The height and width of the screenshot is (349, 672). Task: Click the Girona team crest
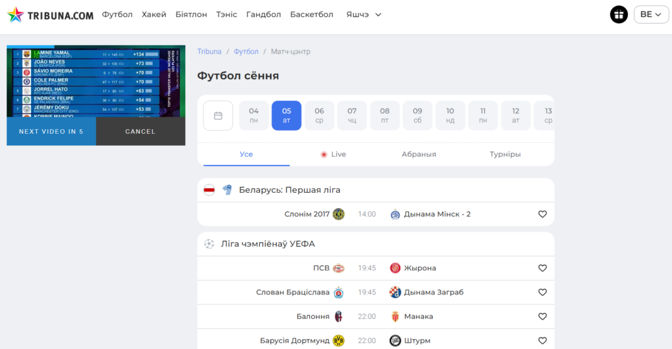(395, 268)
